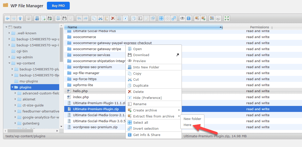Choose Rename in the context menu

click(154, 104)
